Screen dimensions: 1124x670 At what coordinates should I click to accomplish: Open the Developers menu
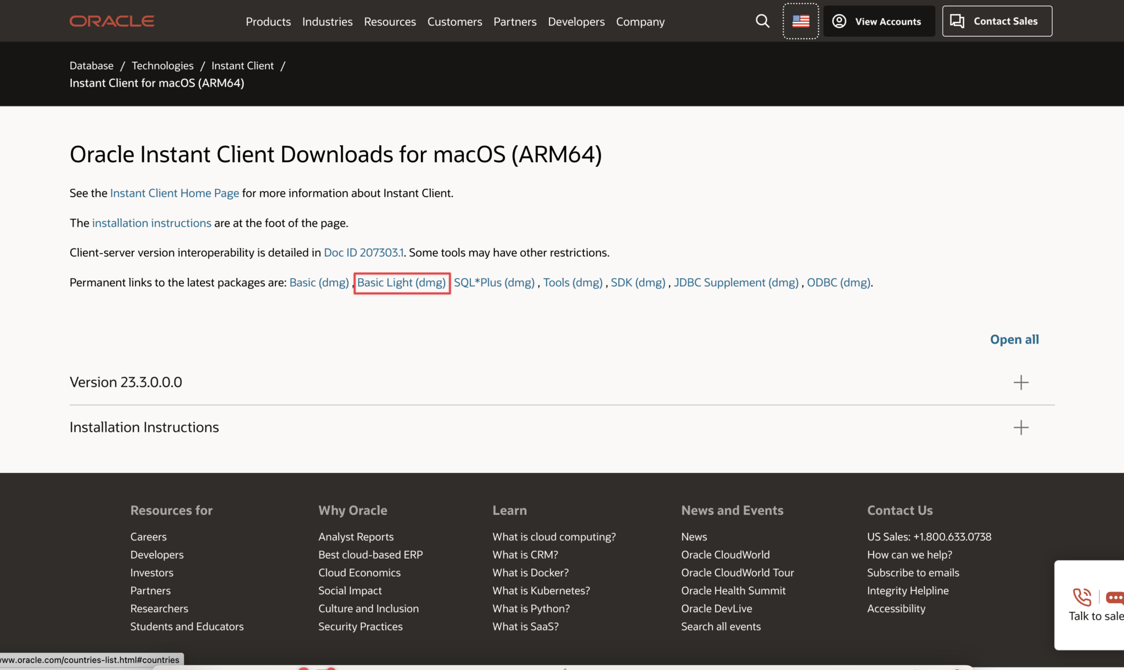click(x=576, y=22)
